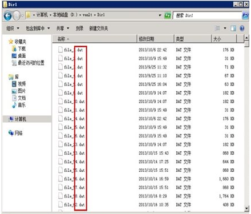Click the search box labelled 搜索 Dir1
The height and width of the screenshot is (214, 251).
pyautogui.click(x=207, y=15)
